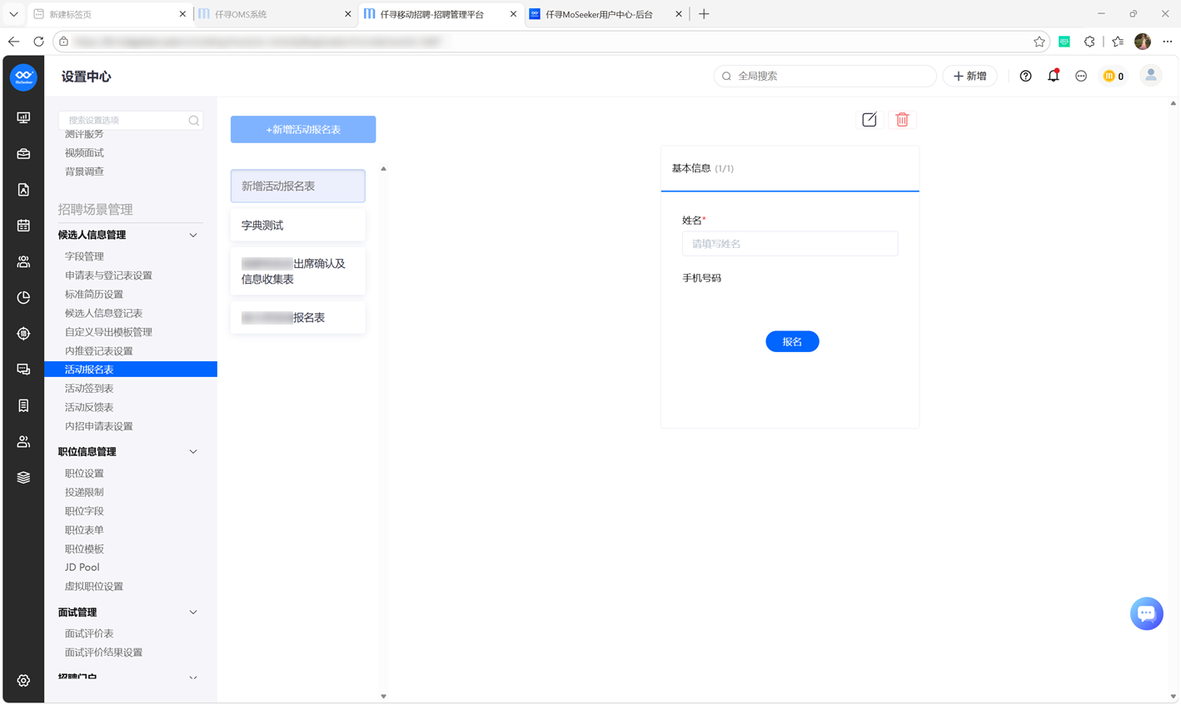Click the red trash delete icon
Image resolution: width=1181 pixels, height=705 pixels.
pos(902,120)
